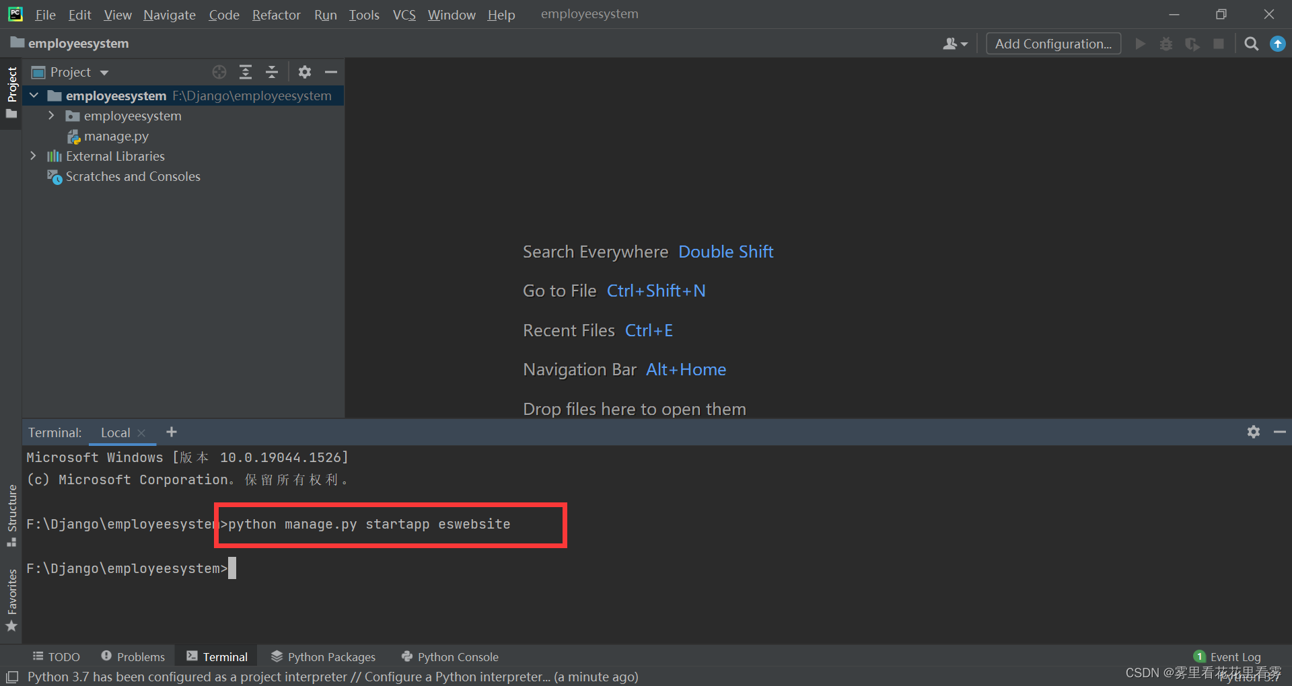1292x686 pixels.
Task: Click folder icon below Project side tab
Action: point(11,114)
